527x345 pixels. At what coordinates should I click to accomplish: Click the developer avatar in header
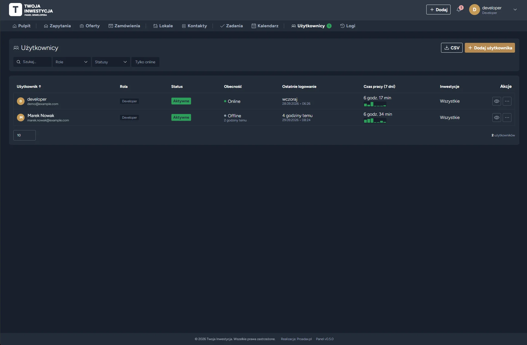[474, 10]
